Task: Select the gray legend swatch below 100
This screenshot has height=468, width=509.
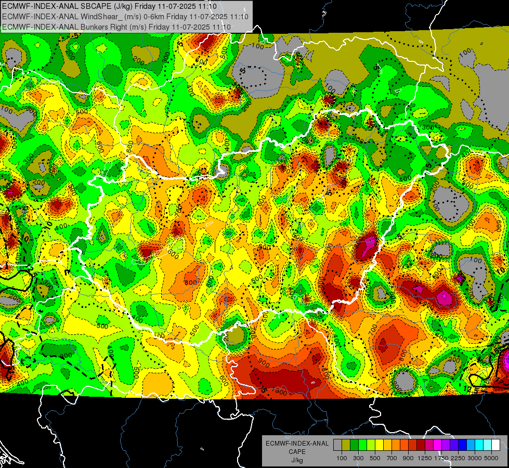Action: point(337,445)
